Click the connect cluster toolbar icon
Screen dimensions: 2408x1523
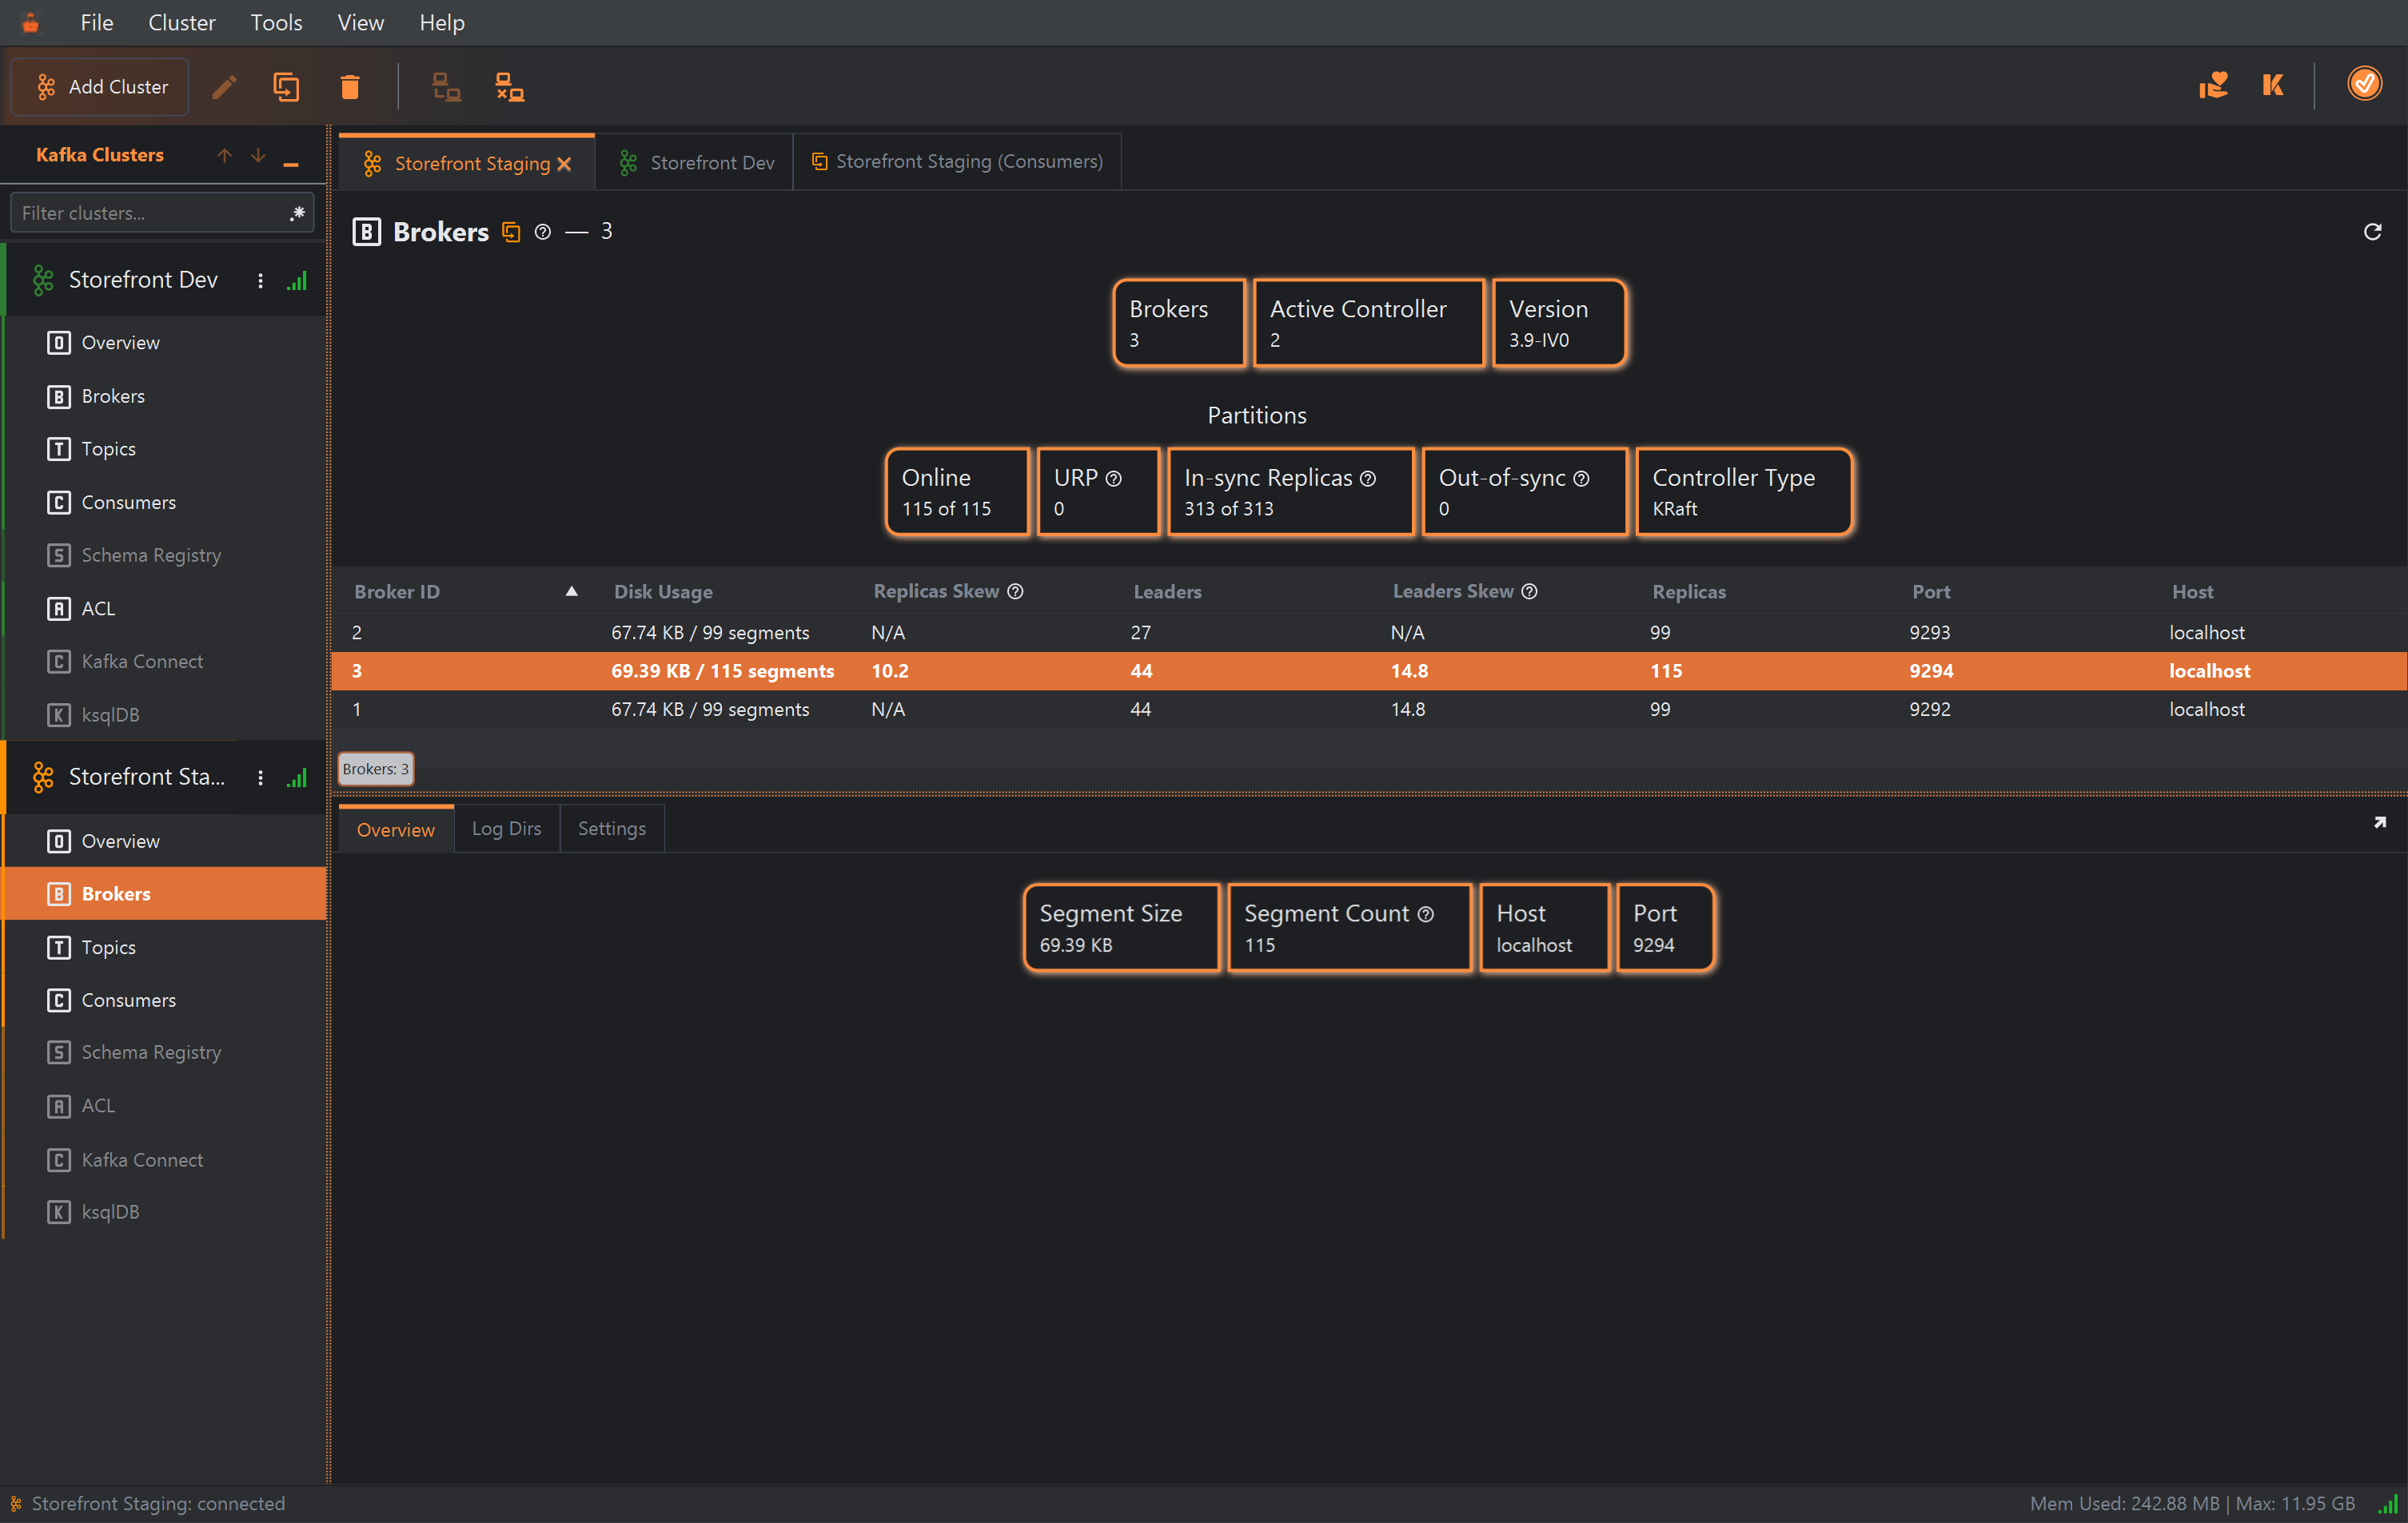click(446, 87)
